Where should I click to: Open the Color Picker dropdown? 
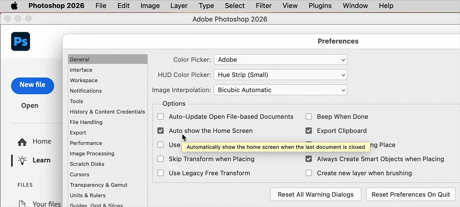[x=280, y=60]
